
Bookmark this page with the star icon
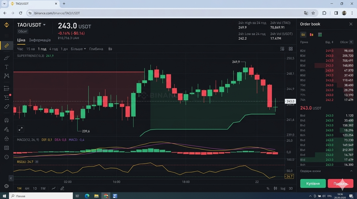313,13
